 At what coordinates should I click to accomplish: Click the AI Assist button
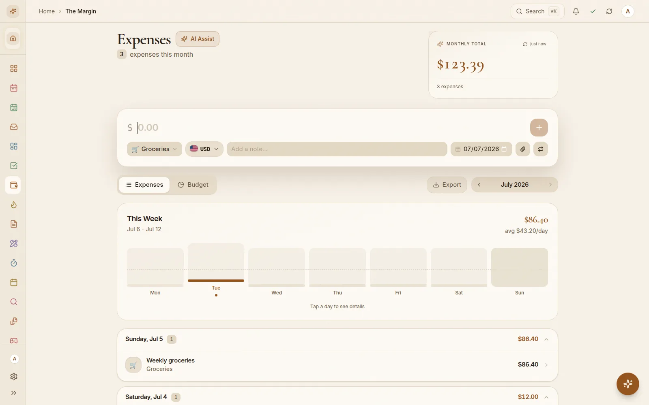198,39
